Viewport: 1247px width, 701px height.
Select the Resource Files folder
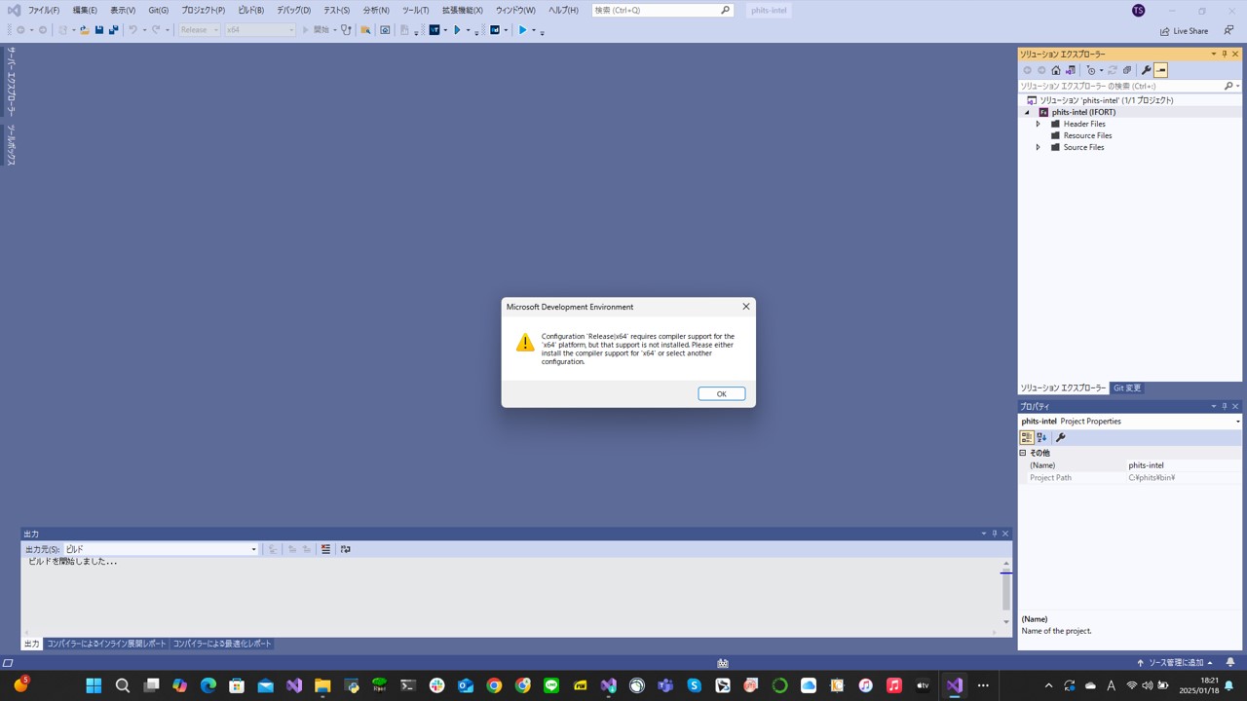point(1087,135)
